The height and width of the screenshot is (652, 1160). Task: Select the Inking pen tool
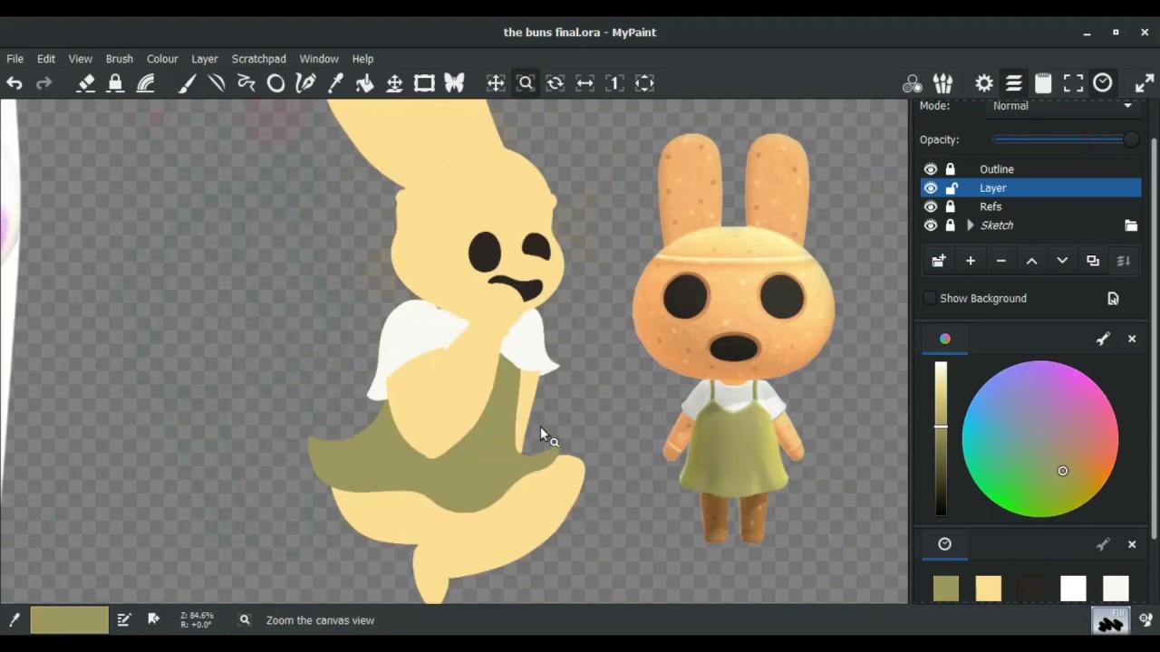click(x=305, y=83)
